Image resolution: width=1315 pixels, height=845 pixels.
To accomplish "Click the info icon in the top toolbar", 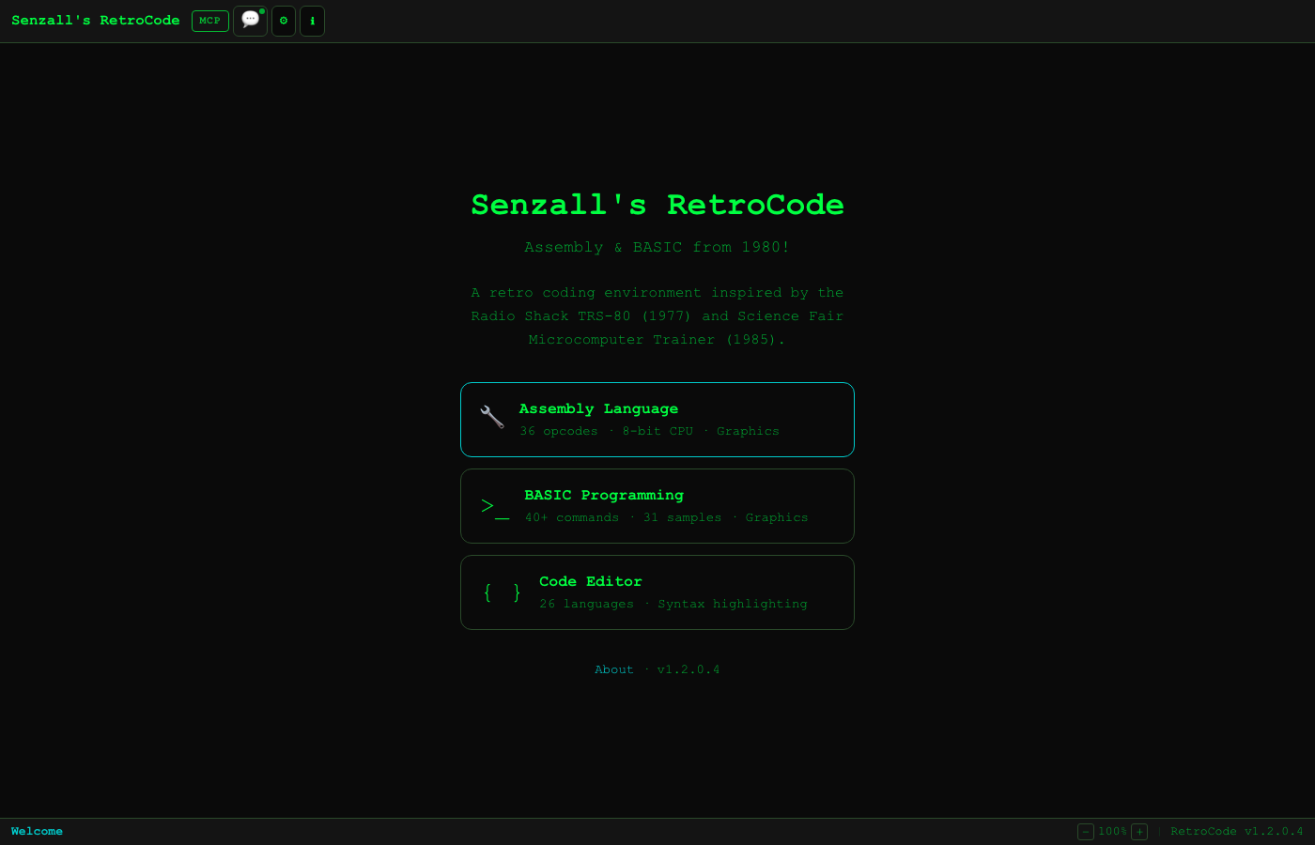I will pos(312,21).
